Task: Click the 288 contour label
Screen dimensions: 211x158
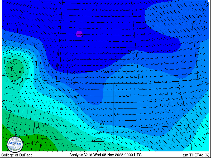Action: (102, 124)
